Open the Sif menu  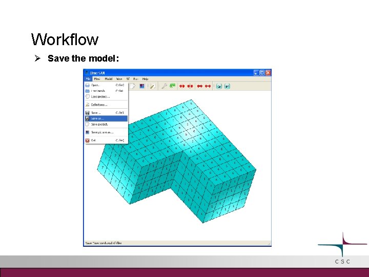click(128, 79)
